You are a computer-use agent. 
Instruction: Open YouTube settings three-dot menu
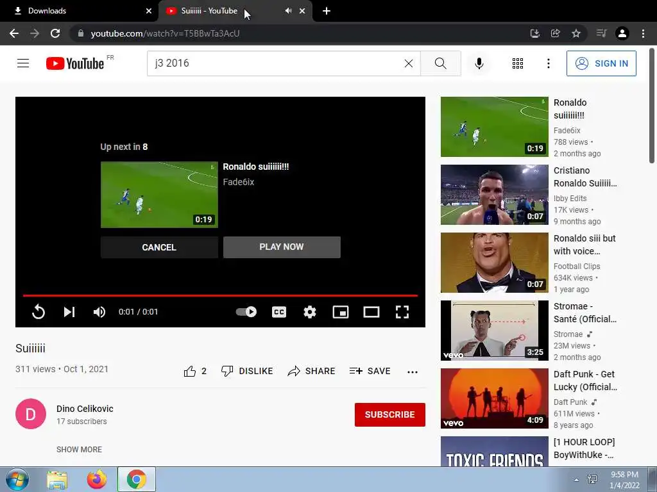[548, 63]
